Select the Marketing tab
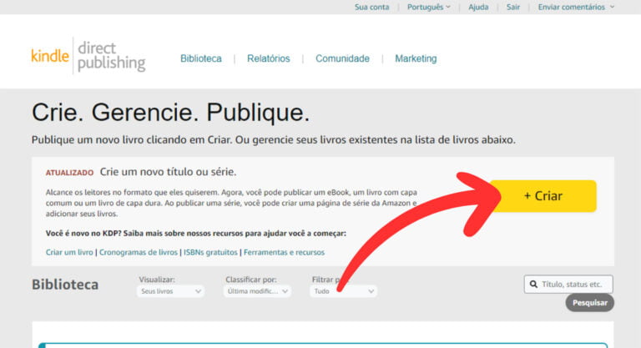This screenshot has height=348, width=641. (x=416, y=58)
